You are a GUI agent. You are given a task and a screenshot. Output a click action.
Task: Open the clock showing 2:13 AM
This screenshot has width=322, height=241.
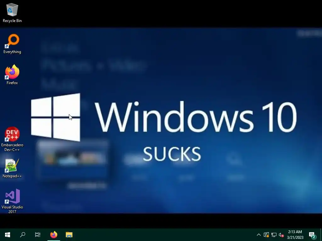(x=295, y=235)
